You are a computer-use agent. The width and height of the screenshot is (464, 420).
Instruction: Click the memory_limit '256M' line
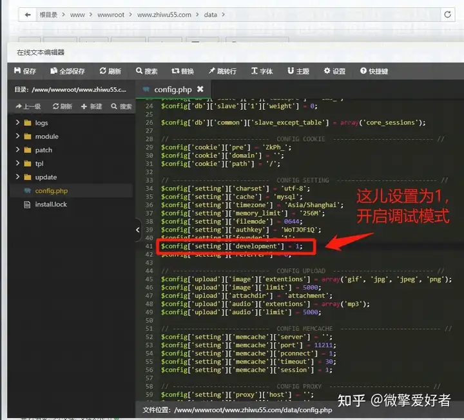[x=243, y=214]
